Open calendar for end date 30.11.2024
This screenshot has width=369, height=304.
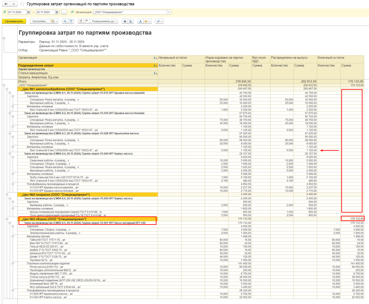click(x=57, y=12)
